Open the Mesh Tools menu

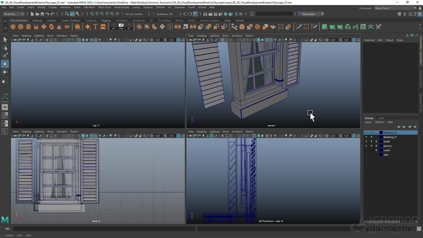tap(105, 8)
